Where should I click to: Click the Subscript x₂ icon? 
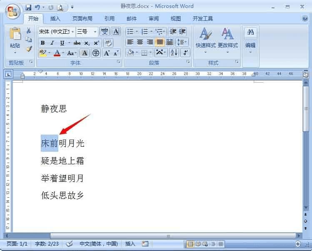[87, 43]
